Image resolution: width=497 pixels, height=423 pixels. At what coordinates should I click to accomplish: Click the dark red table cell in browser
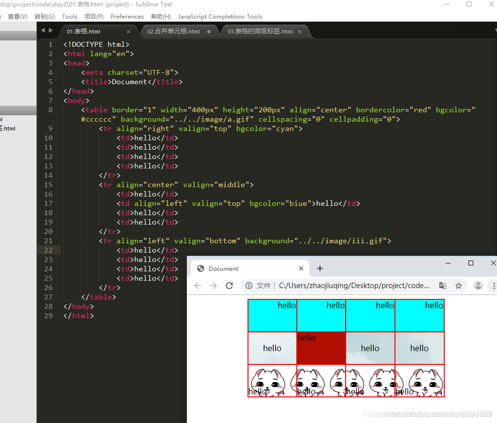[321, 348]
